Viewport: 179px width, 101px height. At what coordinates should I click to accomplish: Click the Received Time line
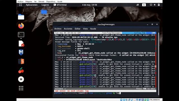pos(86,37)
